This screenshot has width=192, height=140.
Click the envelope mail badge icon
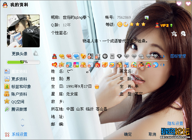[91, 65]
